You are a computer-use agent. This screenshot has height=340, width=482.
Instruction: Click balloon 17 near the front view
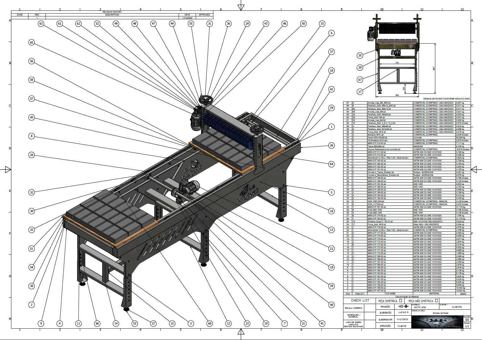coord(360,92)
